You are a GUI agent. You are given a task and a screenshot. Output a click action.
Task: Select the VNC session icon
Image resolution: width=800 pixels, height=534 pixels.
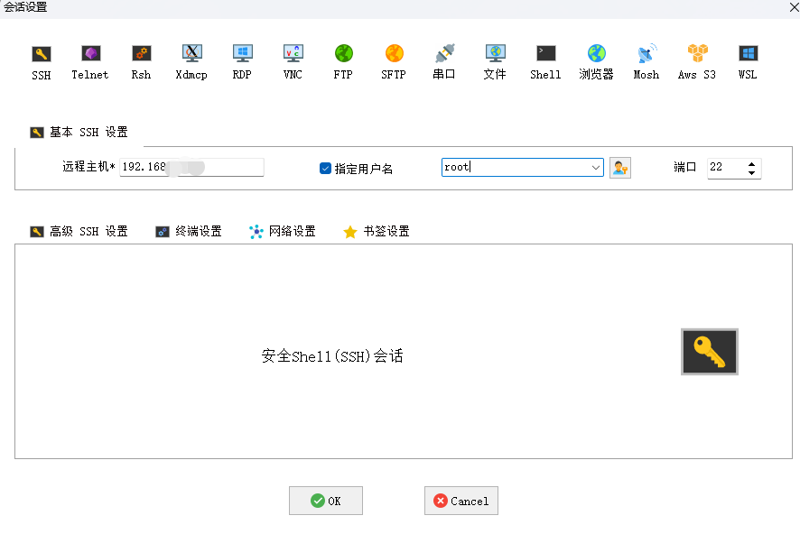coord(293,62)
